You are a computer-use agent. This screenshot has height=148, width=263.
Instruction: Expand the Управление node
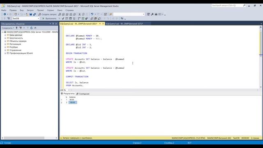[5, 50]
